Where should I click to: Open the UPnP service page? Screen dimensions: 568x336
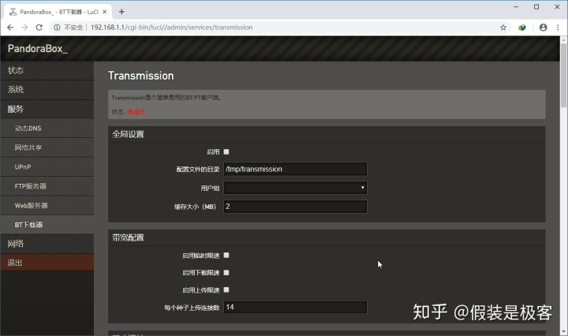47,167
